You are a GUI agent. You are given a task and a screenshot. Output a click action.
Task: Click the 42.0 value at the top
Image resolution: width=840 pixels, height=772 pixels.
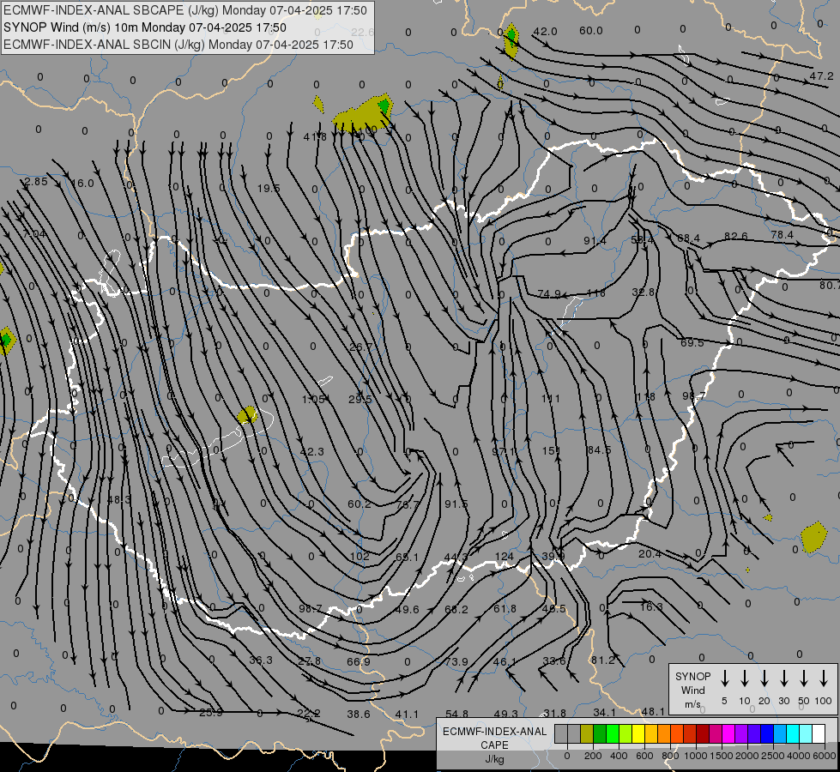tap(546, 31)
